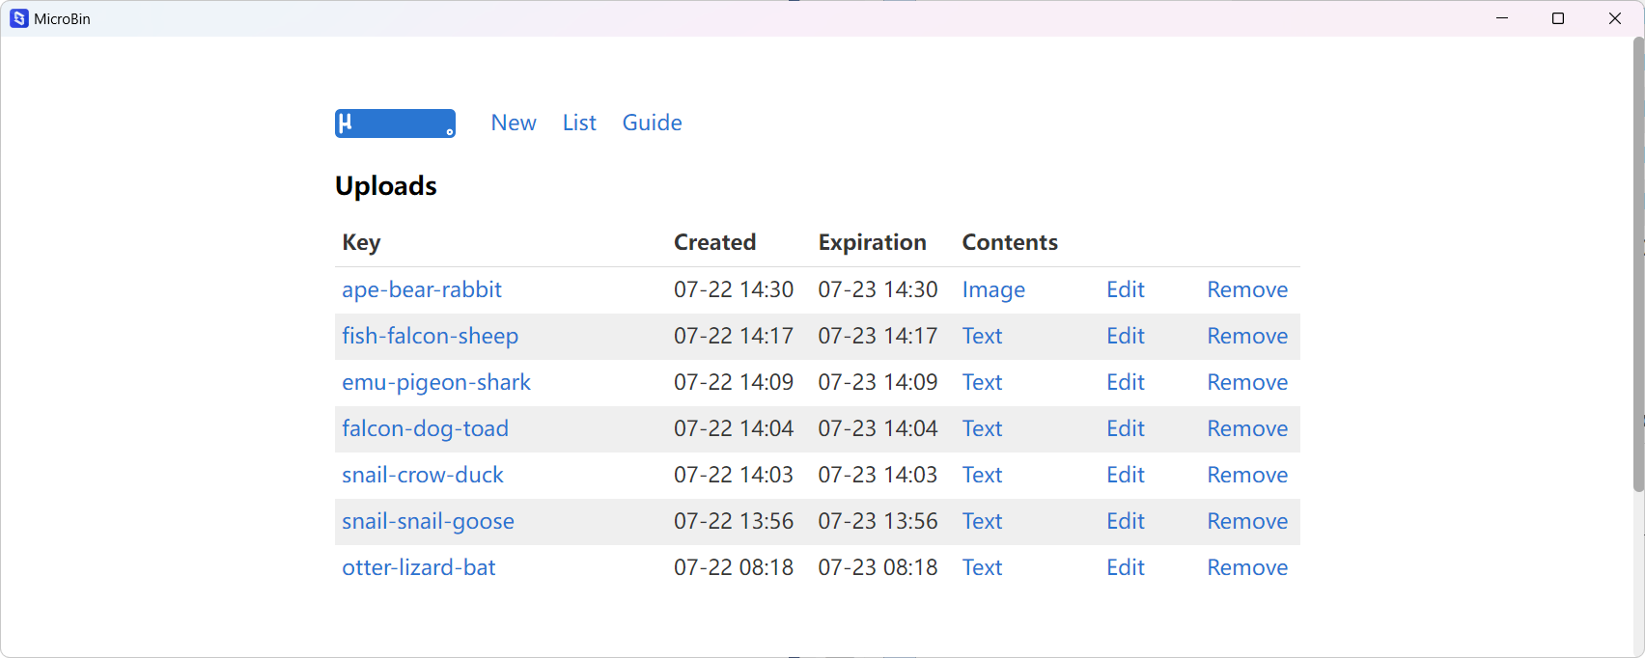
Task: Click the Expiration column header
Action: (873, 242)
